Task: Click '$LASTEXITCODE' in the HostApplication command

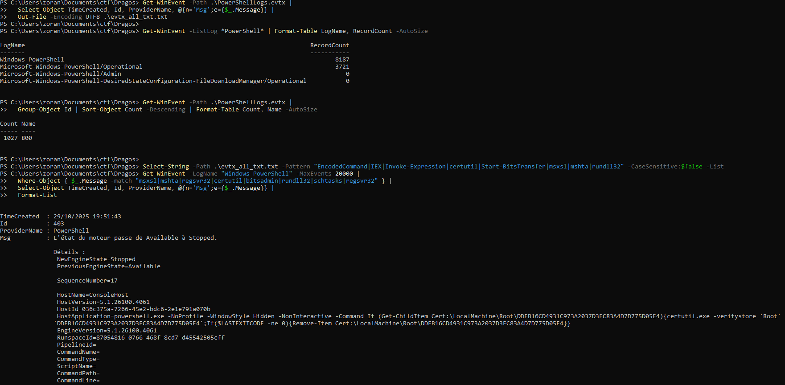Action: coord(241,323)
